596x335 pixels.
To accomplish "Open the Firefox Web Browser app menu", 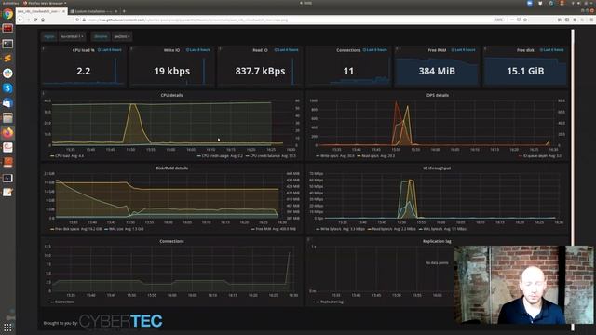I will coord(45,3).
